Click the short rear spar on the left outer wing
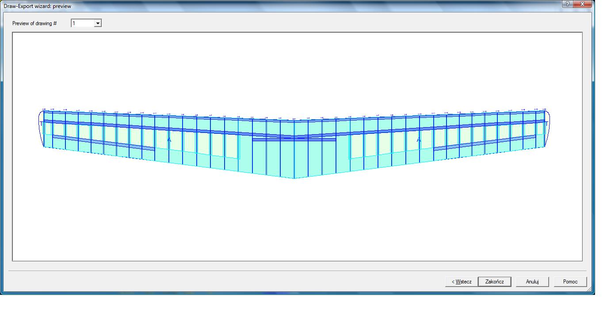Image resolution: width=603 pixels, height=313 pixels. [x=103, y=143]
